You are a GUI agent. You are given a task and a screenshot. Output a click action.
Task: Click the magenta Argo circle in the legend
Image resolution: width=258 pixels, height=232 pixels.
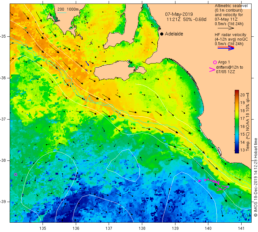pyautogui.click(x=215, y=62)
